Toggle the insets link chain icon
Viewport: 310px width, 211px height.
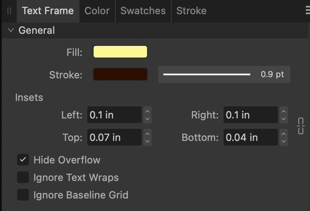(x=300, y=126)
